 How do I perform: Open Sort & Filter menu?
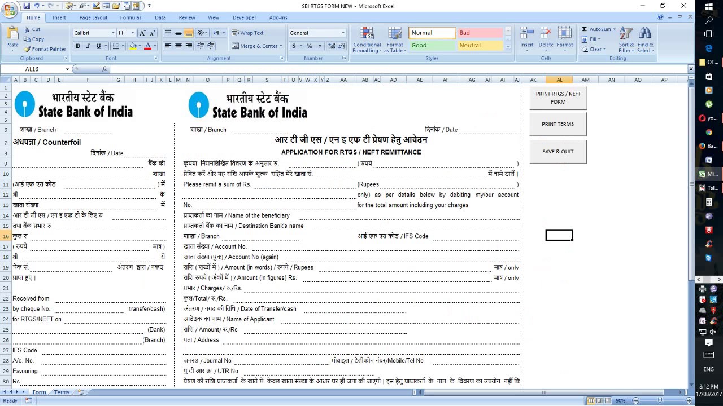626,40
